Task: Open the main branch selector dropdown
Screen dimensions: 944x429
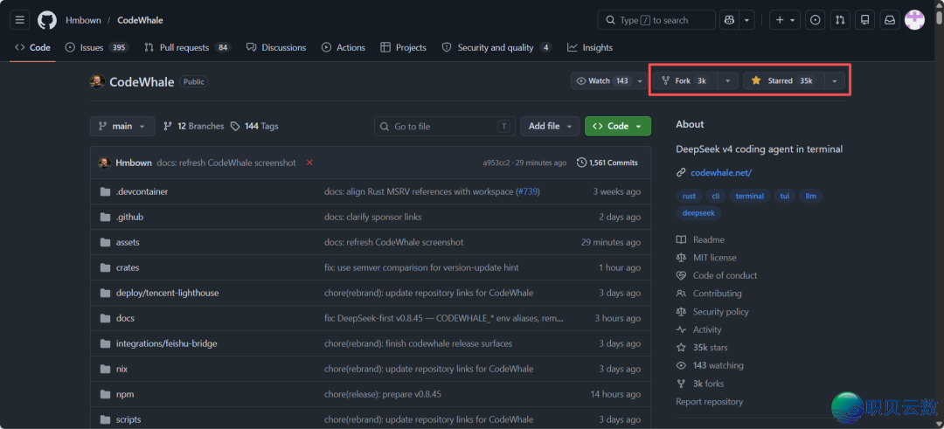Action: click(x=122, y=127)
